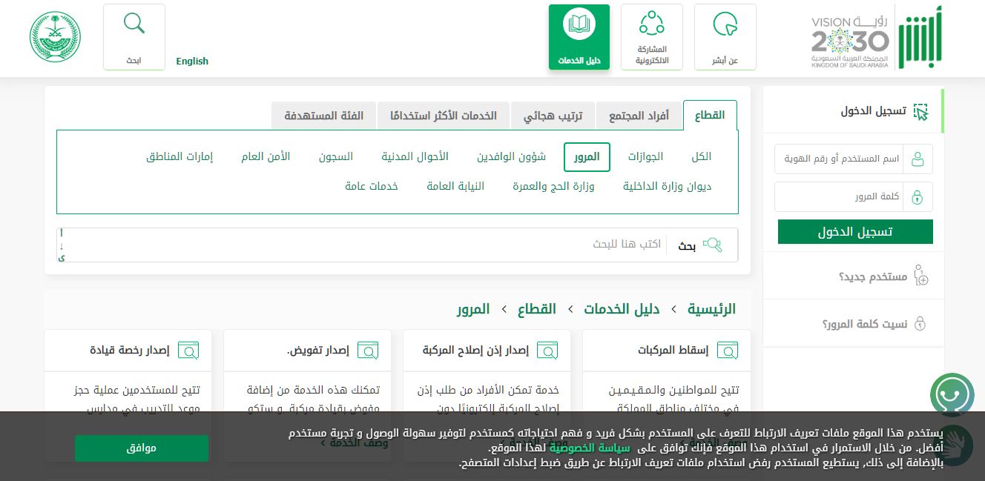Open the سياسة الخصوصية privacy policy link
Image resolution: width=985 pixels, height=481 pixels.
coord(590,447)
